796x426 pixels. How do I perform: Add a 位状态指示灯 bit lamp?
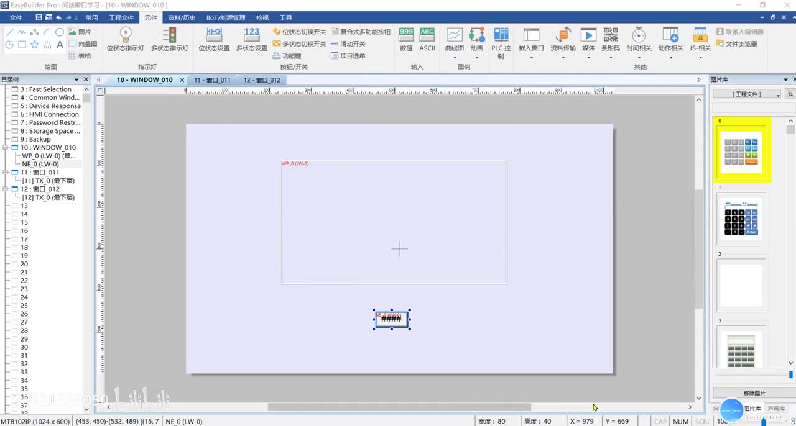click(x=125, y=39)
